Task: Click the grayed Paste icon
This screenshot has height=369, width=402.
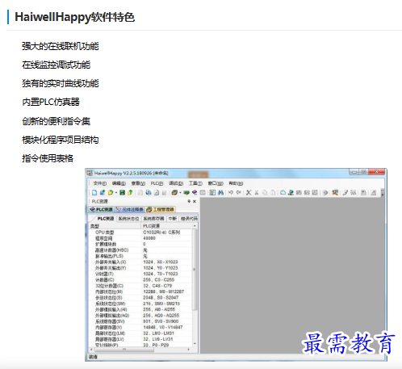Action: point(273,192)
